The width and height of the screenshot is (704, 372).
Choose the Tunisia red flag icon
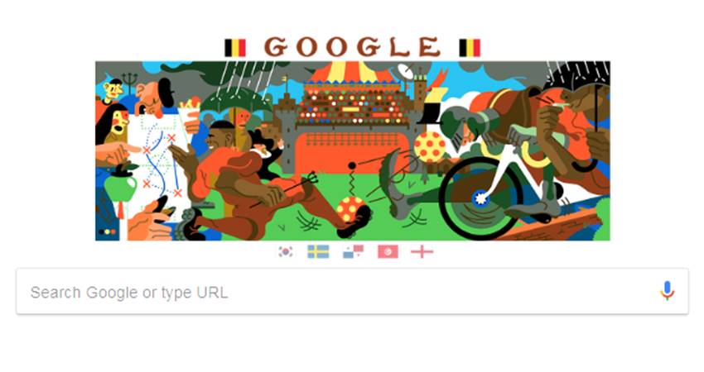coord(388,252)
